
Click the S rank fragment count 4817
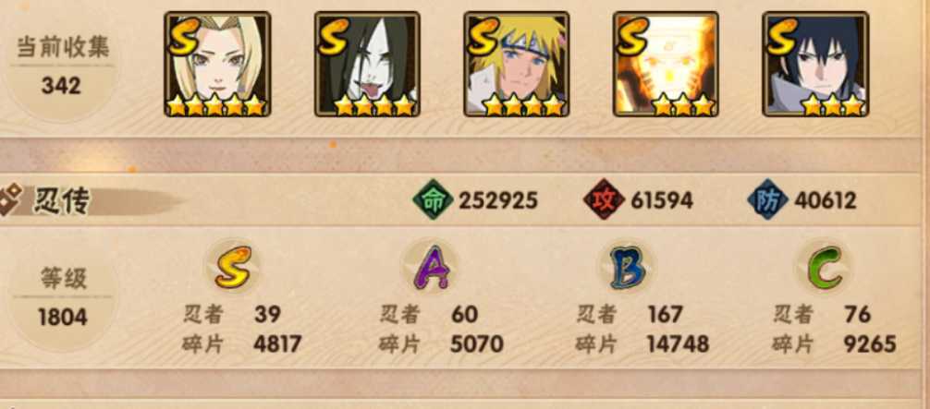click(277, 343)
